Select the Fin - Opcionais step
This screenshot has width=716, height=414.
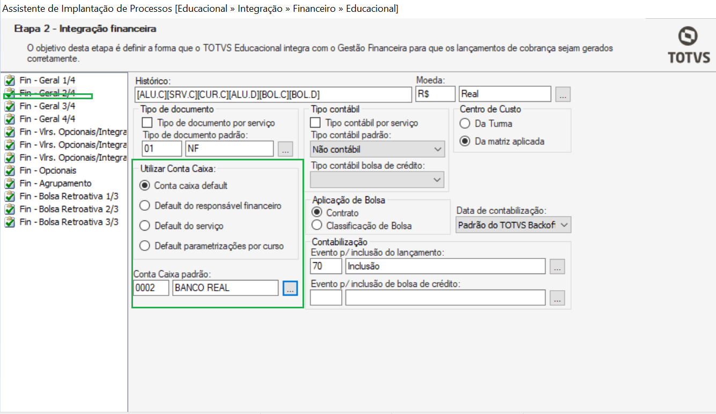[x=48, y=171]
